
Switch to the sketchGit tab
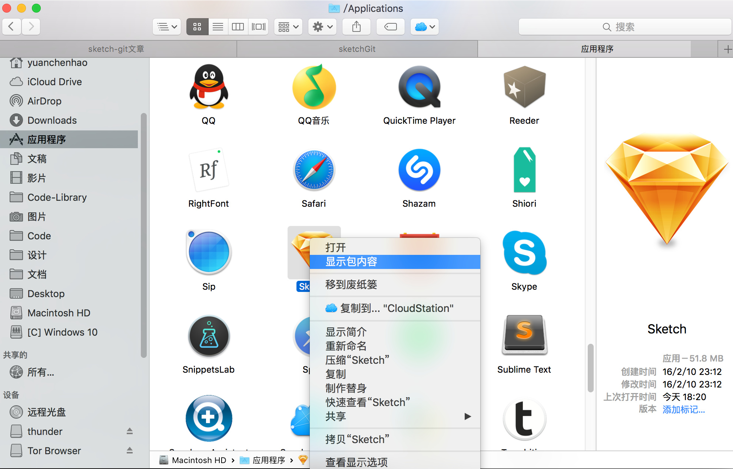(357, 49)
